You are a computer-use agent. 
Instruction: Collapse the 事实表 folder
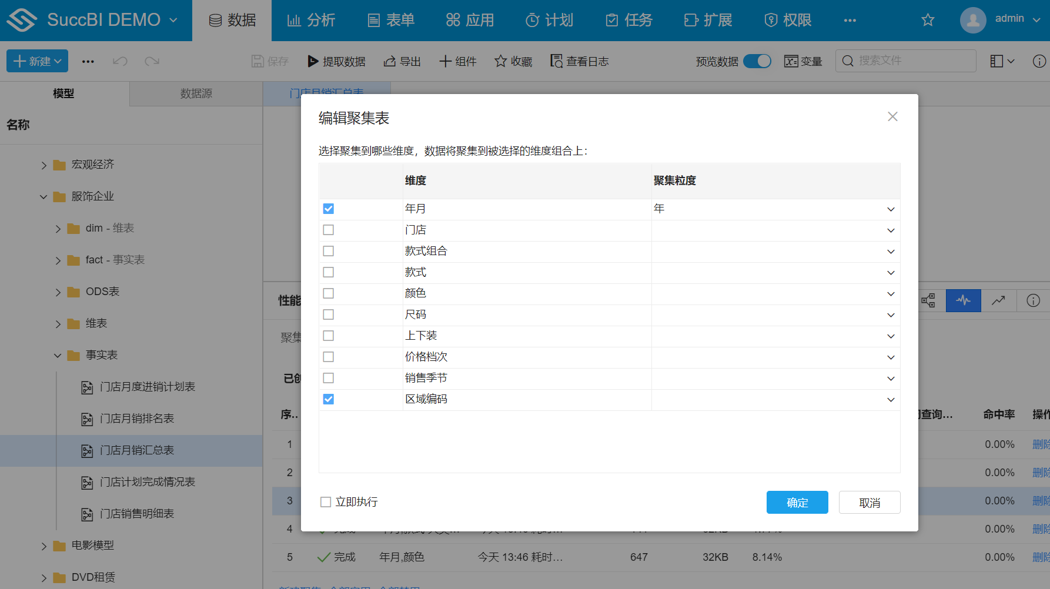tap(57, 355)
